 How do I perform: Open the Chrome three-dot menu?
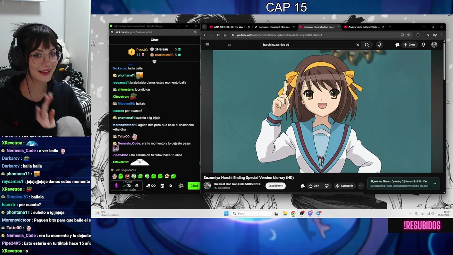(x=441, y=35)
